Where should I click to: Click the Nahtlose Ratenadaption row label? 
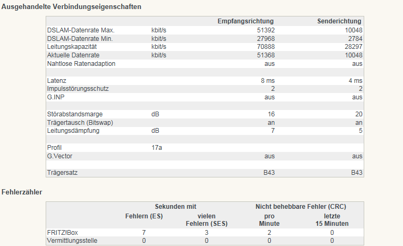coord(81,63)
